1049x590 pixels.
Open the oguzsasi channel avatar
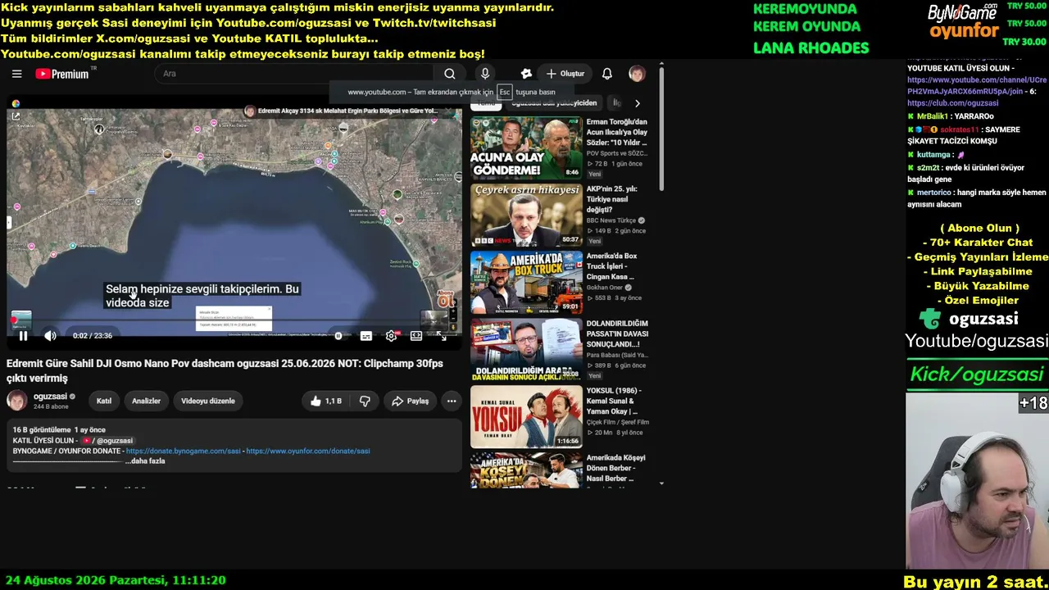(x=17, y=400)
